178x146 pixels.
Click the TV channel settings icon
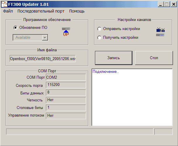pyautogui.click(x=160, y=32)
